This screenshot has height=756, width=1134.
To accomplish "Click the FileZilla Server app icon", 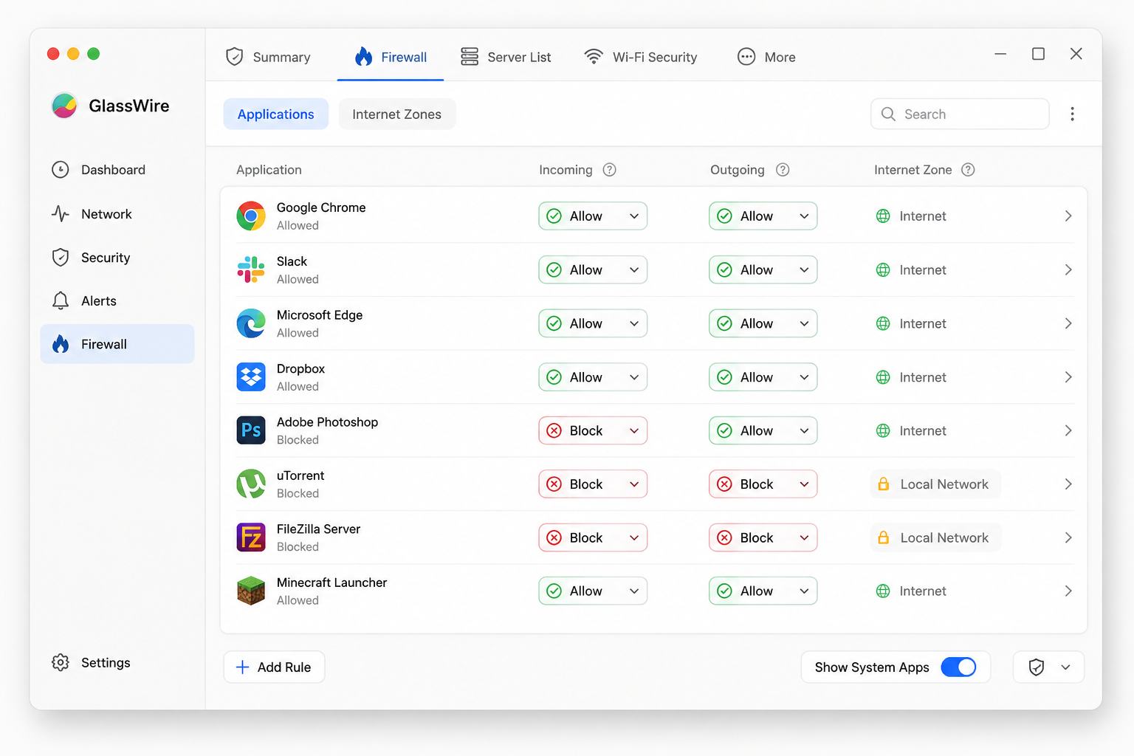I will [251, 537].
